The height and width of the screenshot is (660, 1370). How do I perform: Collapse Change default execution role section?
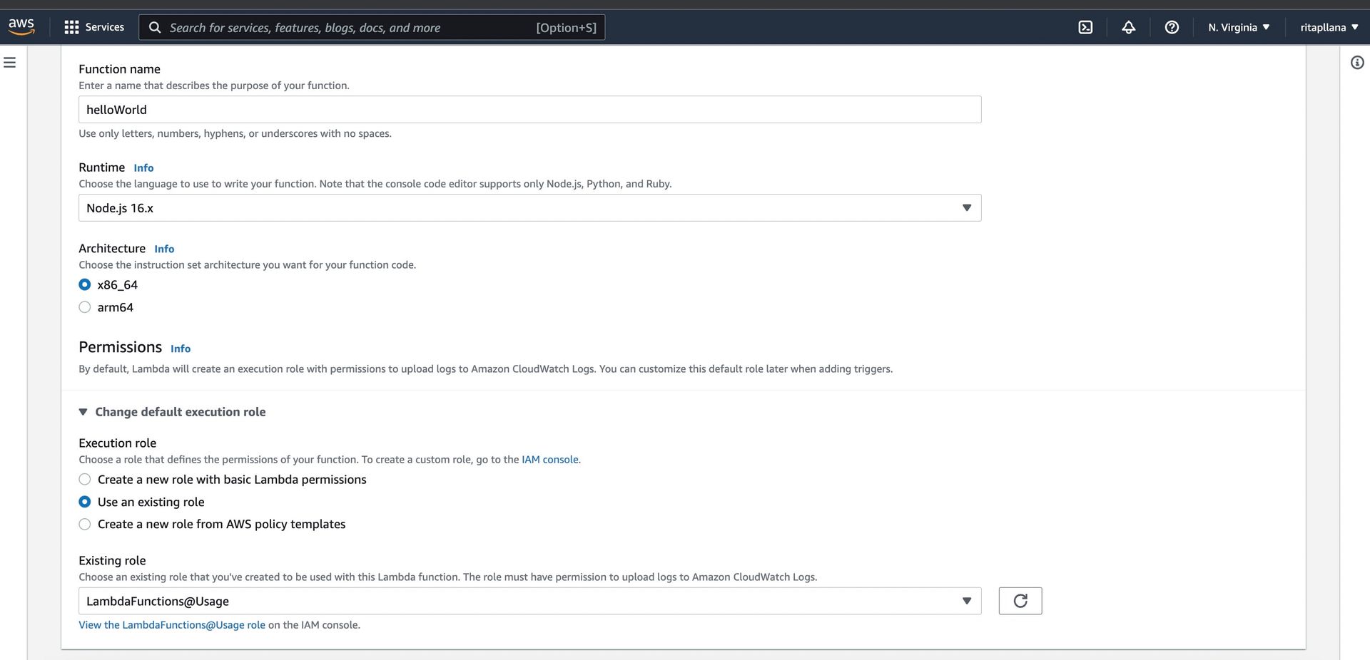click(x=172, y=412)
